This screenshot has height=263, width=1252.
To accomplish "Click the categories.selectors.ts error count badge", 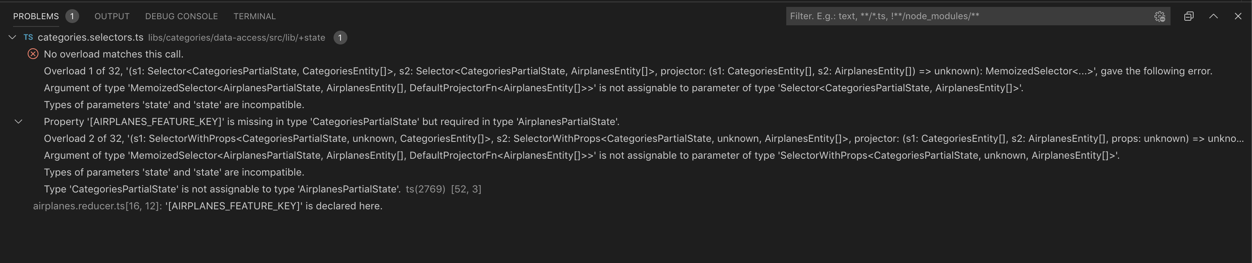I will 340,37.
